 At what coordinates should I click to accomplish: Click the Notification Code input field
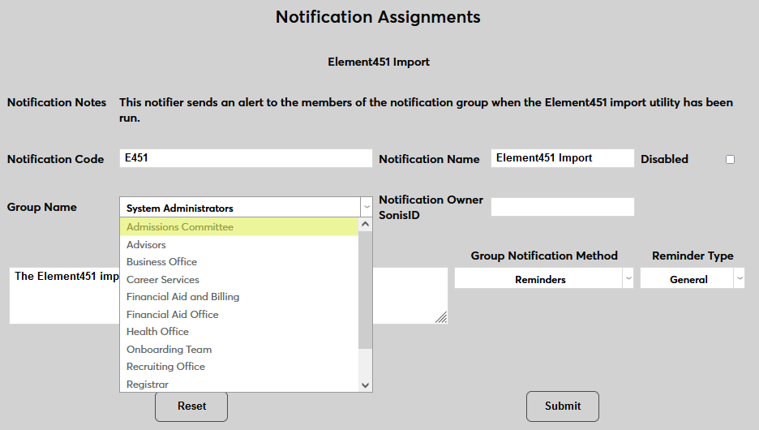(246, 158)
